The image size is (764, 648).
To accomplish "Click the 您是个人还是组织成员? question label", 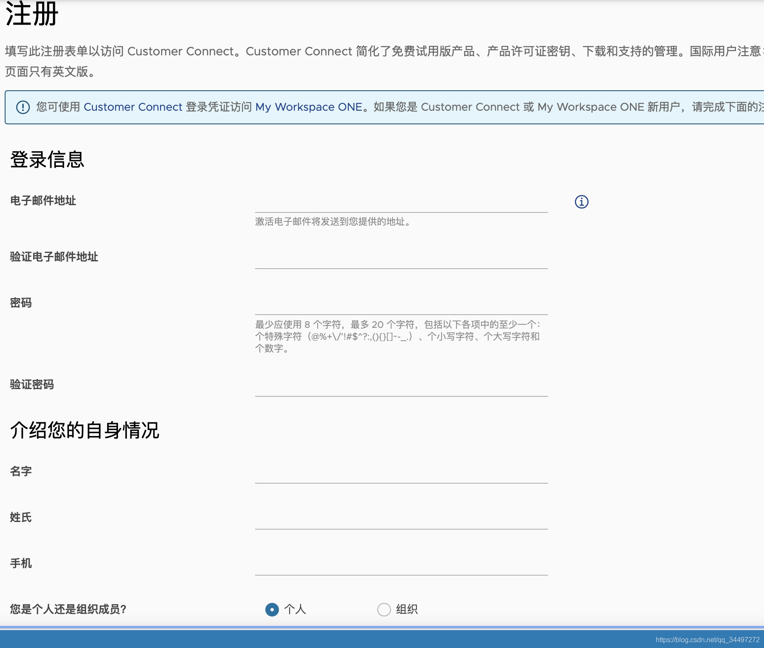I will [68, 609].
